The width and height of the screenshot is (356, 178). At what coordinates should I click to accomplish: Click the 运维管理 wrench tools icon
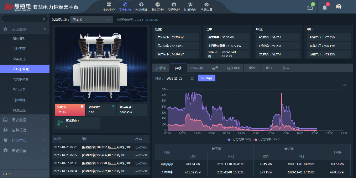tap(190, 6)
